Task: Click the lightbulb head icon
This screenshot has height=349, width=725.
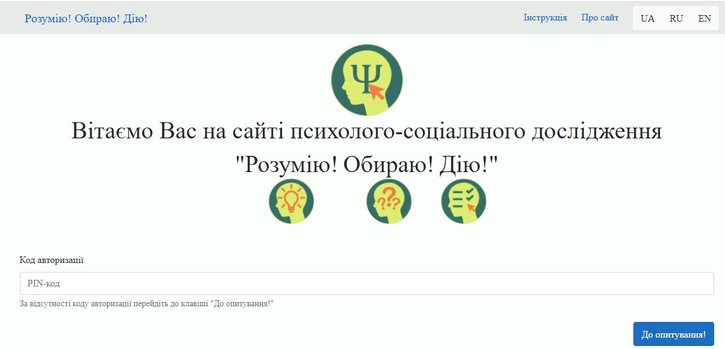Action: tap(292, 202)
